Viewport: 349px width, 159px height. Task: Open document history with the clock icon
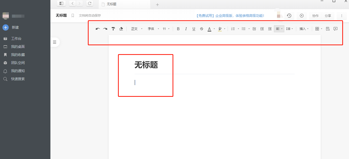(x=289, y=16)
